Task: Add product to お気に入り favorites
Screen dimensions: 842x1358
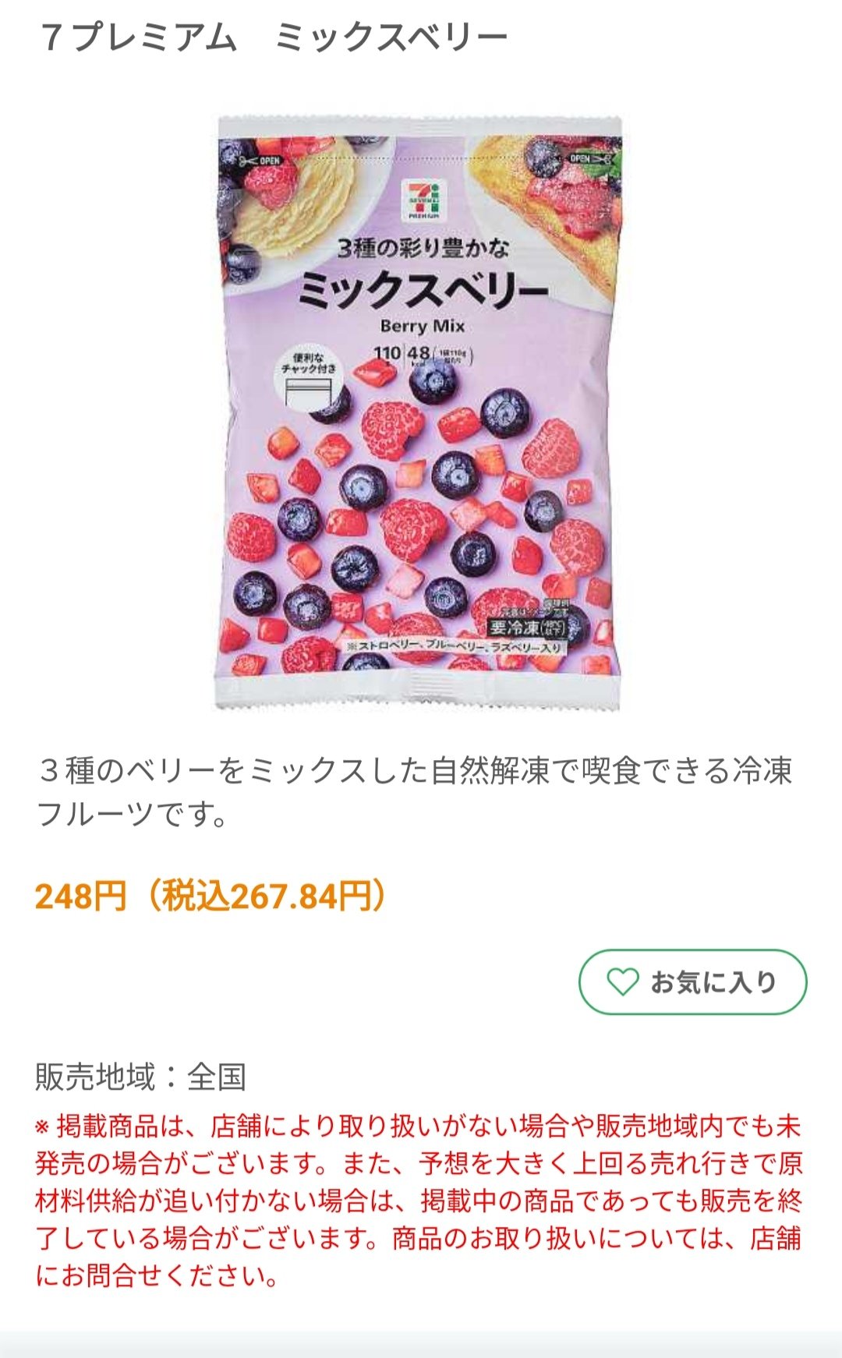Action: pos(692,981)
